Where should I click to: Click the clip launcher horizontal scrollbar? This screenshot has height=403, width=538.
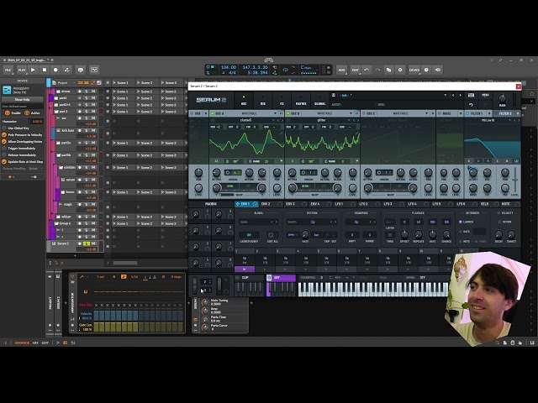click(x=125, y=263)
